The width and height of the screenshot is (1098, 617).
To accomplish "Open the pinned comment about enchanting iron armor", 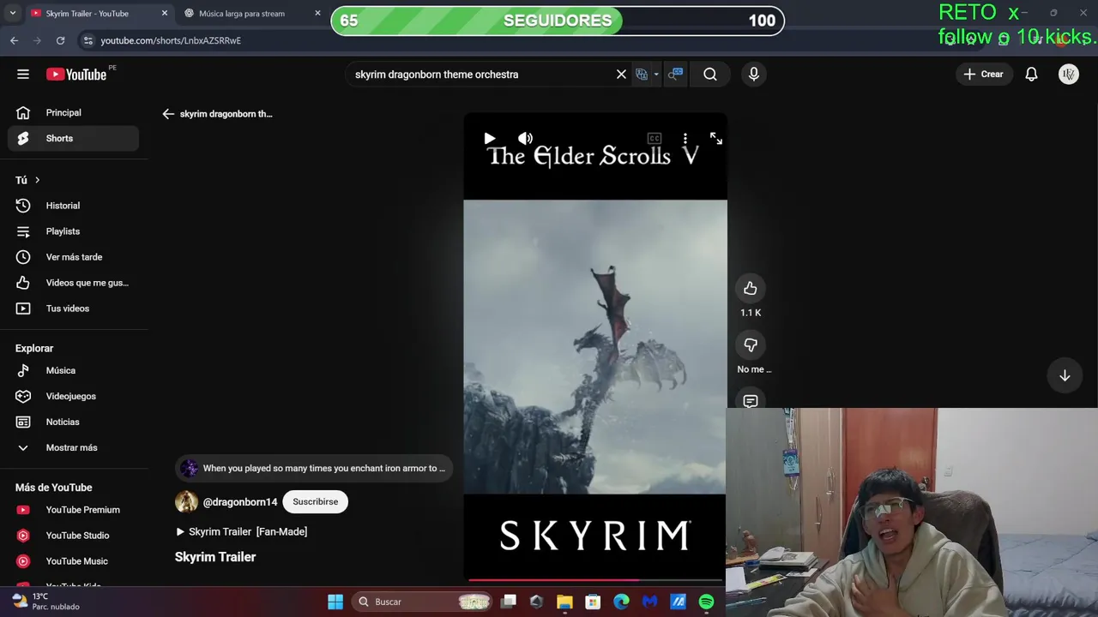I will (x=313, y=469).
